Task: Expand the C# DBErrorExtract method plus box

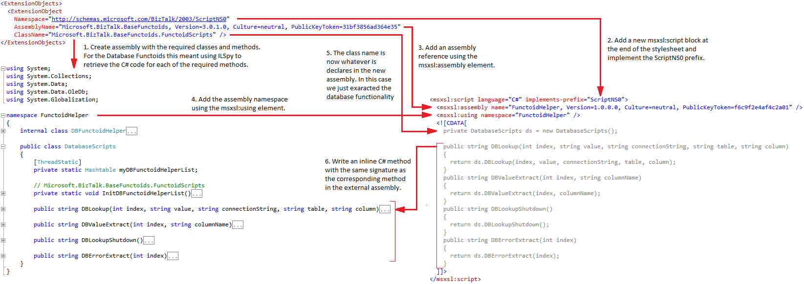Action: 3,256
